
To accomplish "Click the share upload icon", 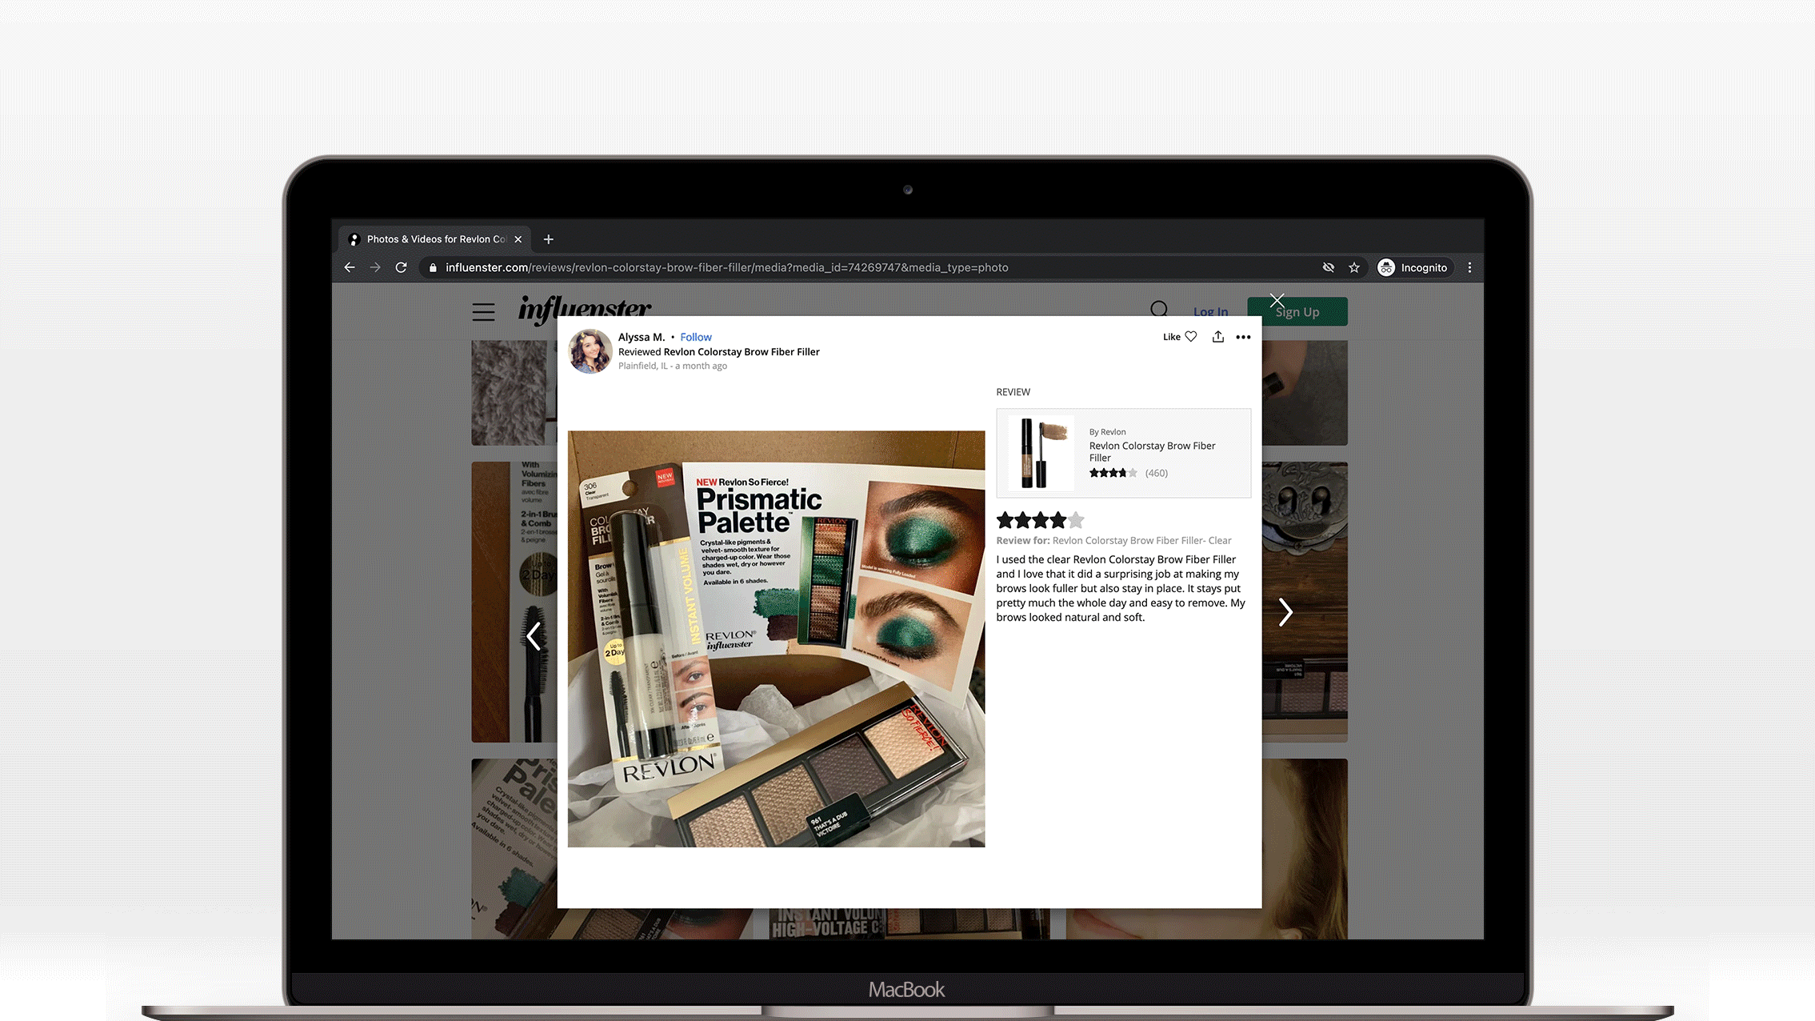I will (x=1217, y=337).
